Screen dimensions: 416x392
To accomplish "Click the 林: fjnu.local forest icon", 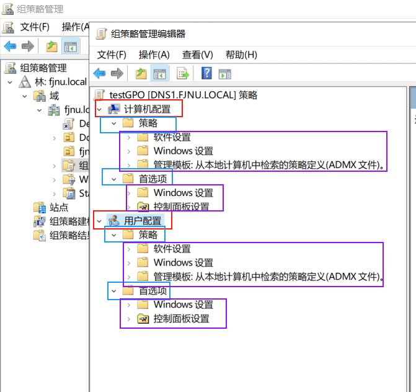I will (x=25, y=82).
